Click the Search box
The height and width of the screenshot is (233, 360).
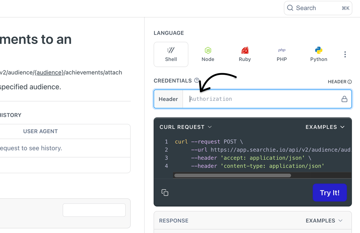(318, 8)
